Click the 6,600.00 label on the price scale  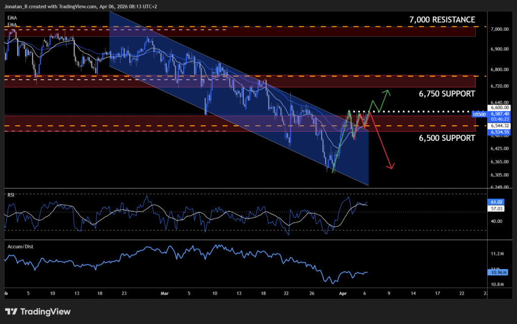(x=500, y=107)
